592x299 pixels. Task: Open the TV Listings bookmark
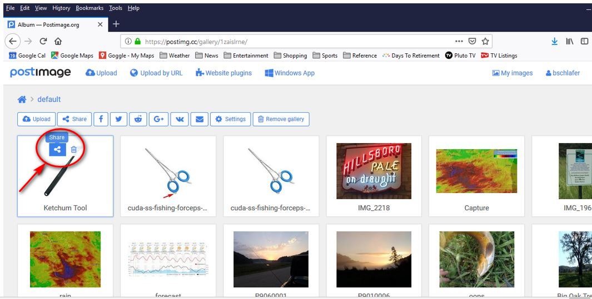(499, 55)
